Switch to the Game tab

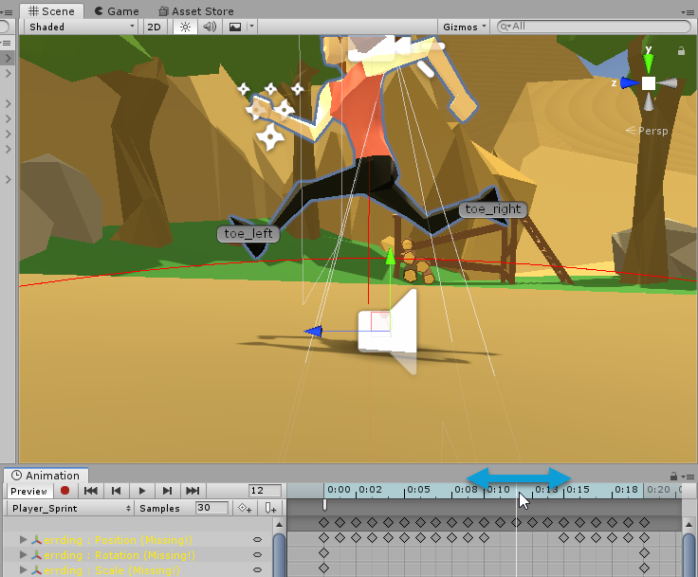[x=117, y=11]
